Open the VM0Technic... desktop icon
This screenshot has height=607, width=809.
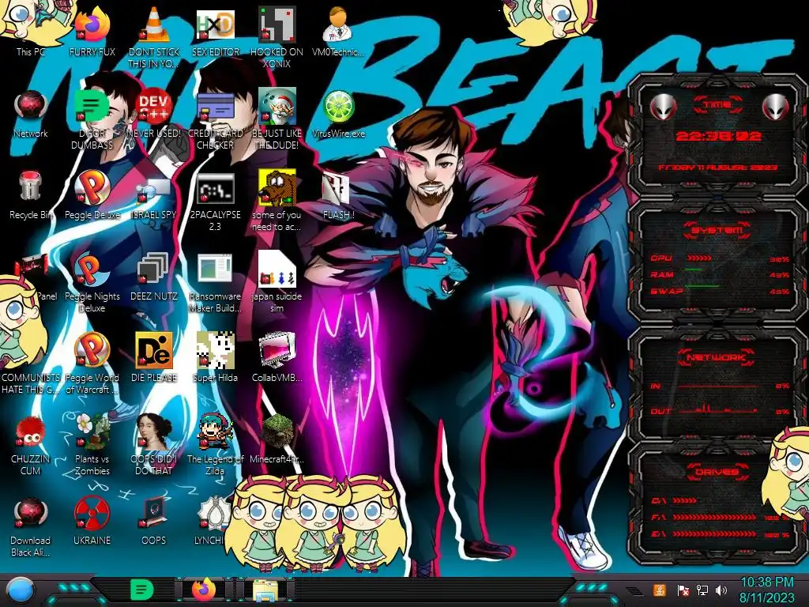coord(338,31)
